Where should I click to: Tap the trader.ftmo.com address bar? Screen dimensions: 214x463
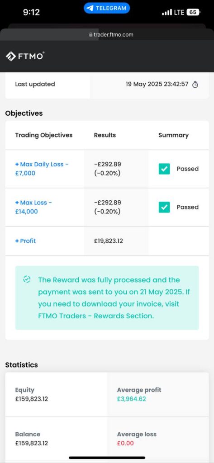pyautogui.click(x=107, y=34)
